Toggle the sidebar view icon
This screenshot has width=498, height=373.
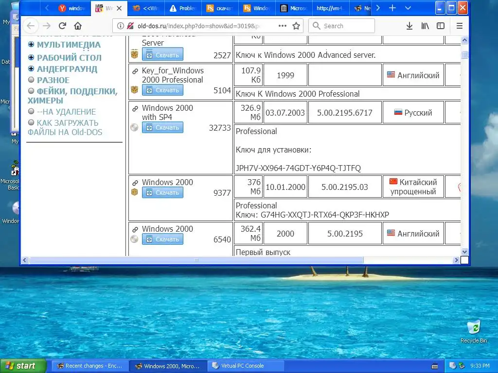[441, 26]
